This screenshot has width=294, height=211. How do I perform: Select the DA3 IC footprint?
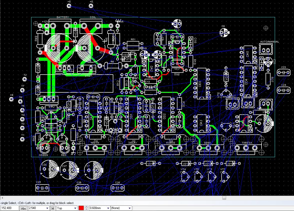pos(202,124)
